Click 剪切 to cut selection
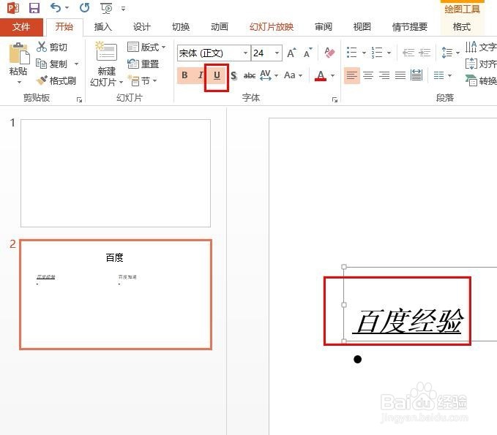 [x=52, y=48]
